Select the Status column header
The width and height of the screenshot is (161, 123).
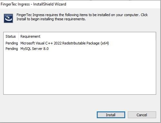point(11,36)
